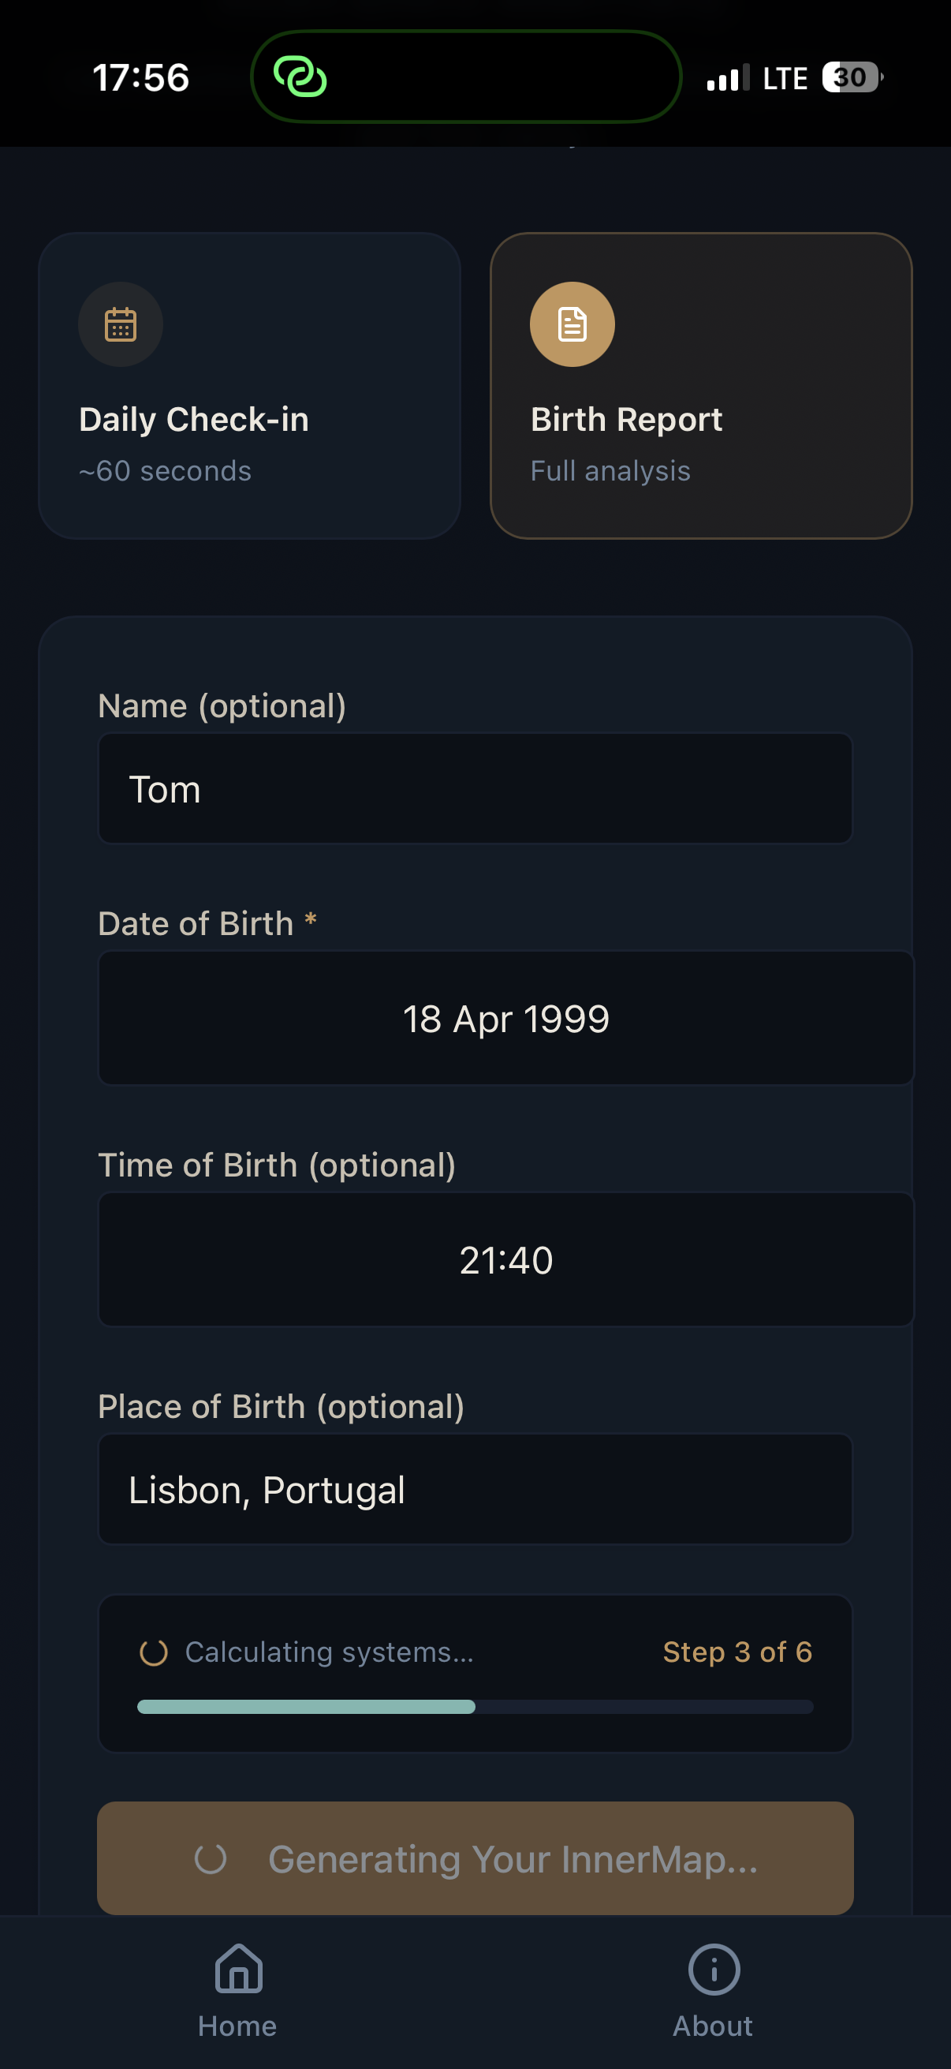Edit the Place of Birth field
Screen dimensions: 951x2069
pos(475,1490)
